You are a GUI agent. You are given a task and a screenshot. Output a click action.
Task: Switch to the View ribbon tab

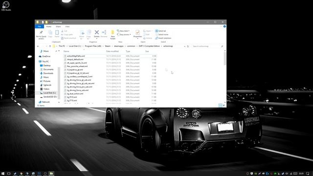pos(67,26)
